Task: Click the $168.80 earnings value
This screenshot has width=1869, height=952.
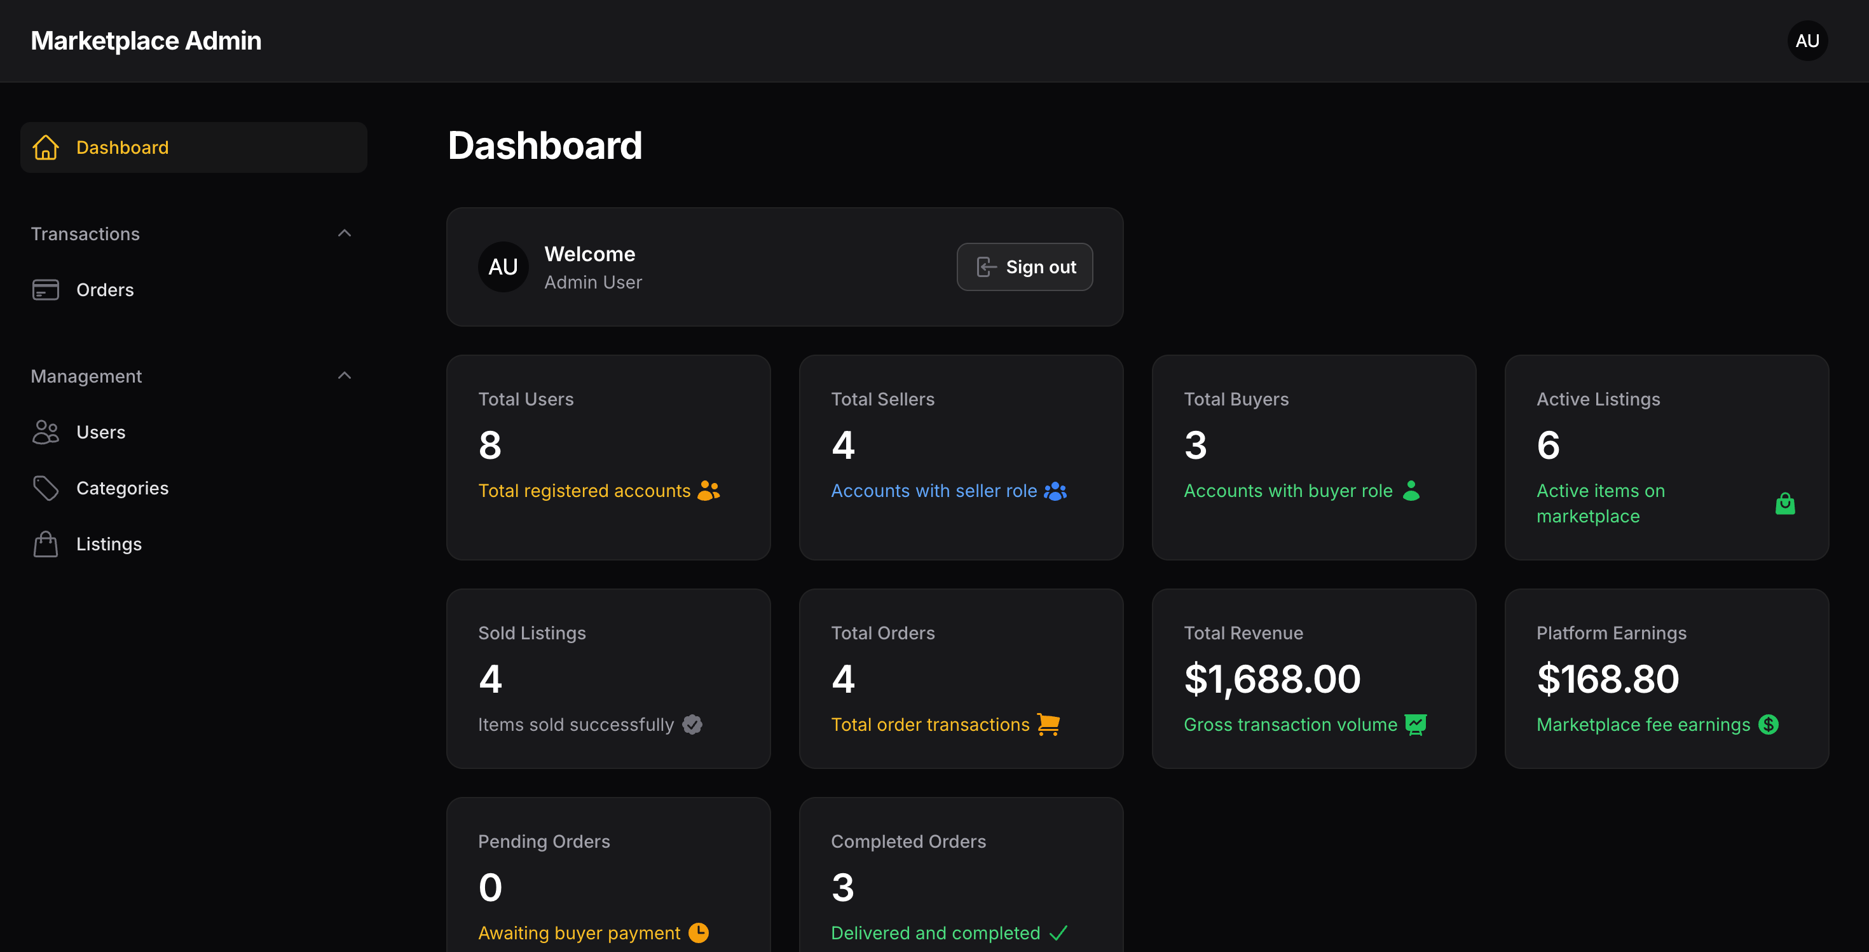Action: coord(1607,679)
